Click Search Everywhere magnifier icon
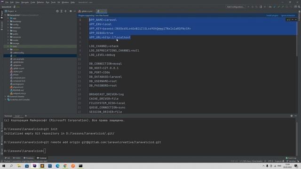Viewport: 301px width, 169px height. (x=299, y=7)
